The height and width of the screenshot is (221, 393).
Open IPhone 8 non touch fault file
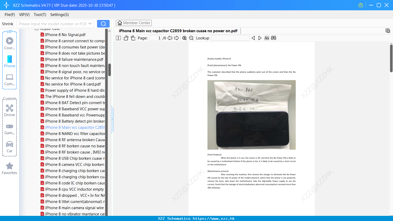[73, 66]
